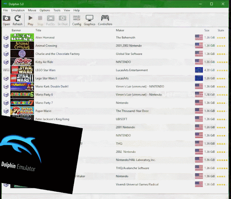
Task: Click the Stop emulation icon
Action: point(40,20)
